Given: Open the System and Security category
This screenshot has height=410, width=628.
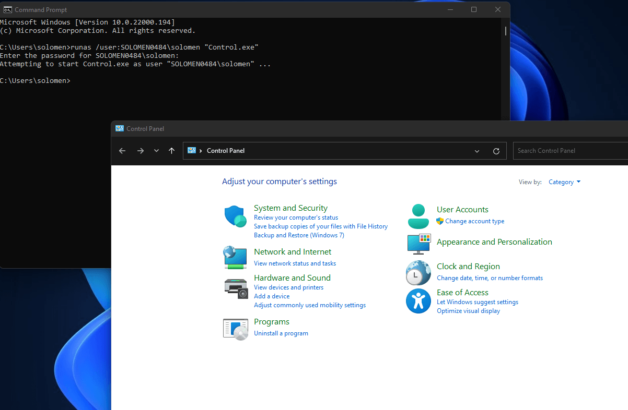Looking at the screenshot, I should pyautogui.click(x=290, y=208).
